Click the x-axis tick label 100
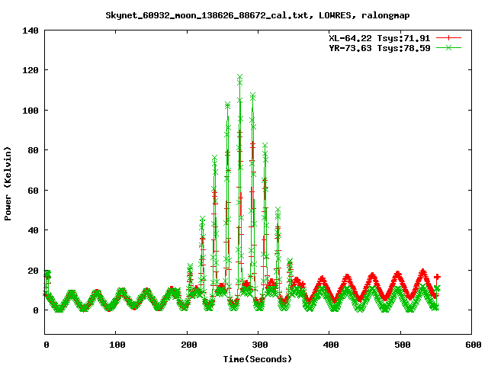Viewport: 488px width, 366px height. coord(117,345)
